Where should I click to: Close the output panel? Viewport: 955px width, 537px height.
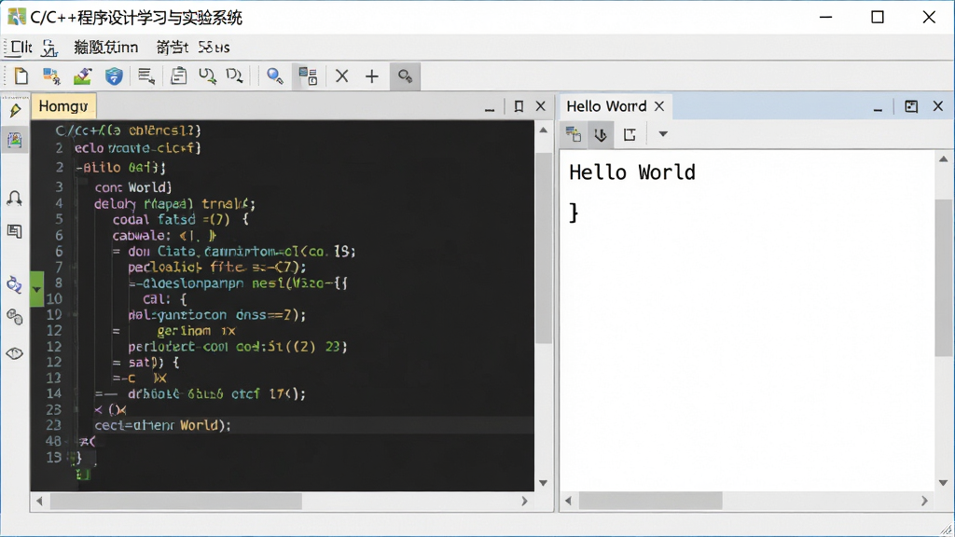coord(938,106)
